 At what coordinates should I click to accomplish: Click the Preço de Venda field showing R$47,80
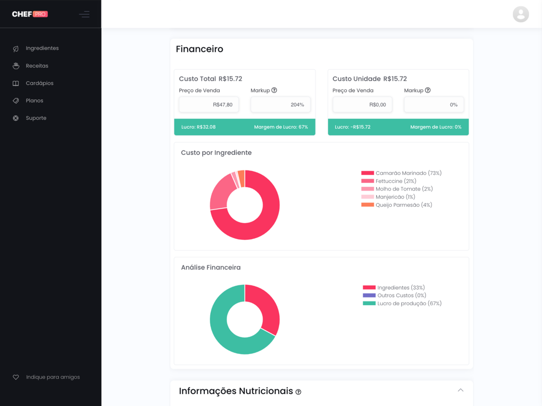pyautogui.click(x=209, y=104)
